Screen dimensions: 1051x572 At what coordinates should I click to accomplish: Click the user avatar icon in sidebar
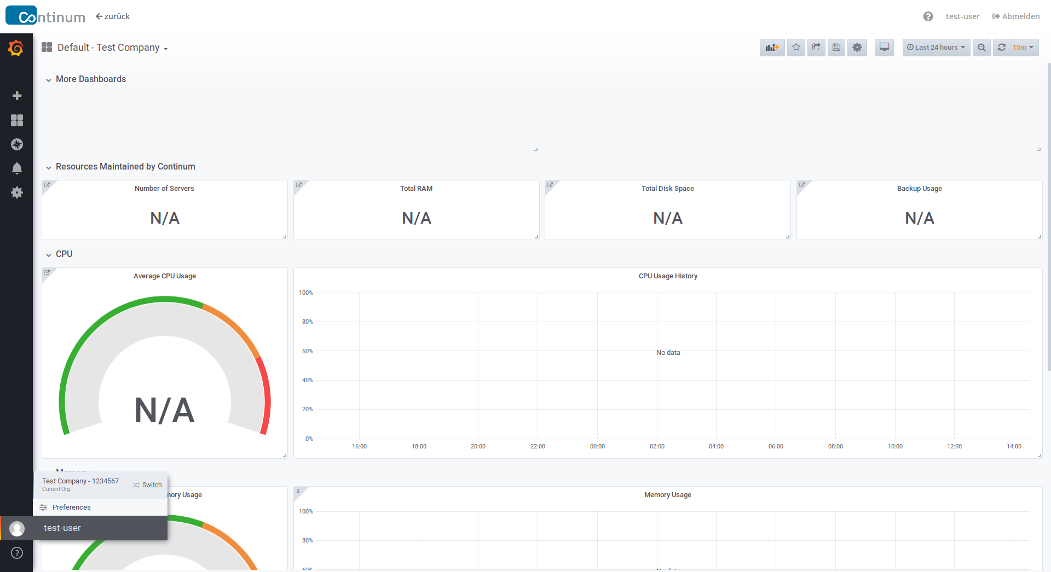(x=17, y=528)
